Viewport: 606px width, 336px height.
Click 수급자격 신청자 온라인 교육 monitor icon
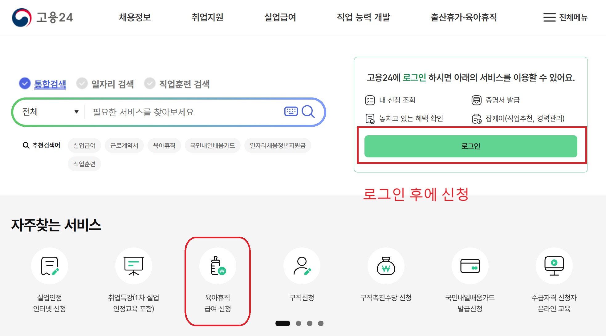554,266
